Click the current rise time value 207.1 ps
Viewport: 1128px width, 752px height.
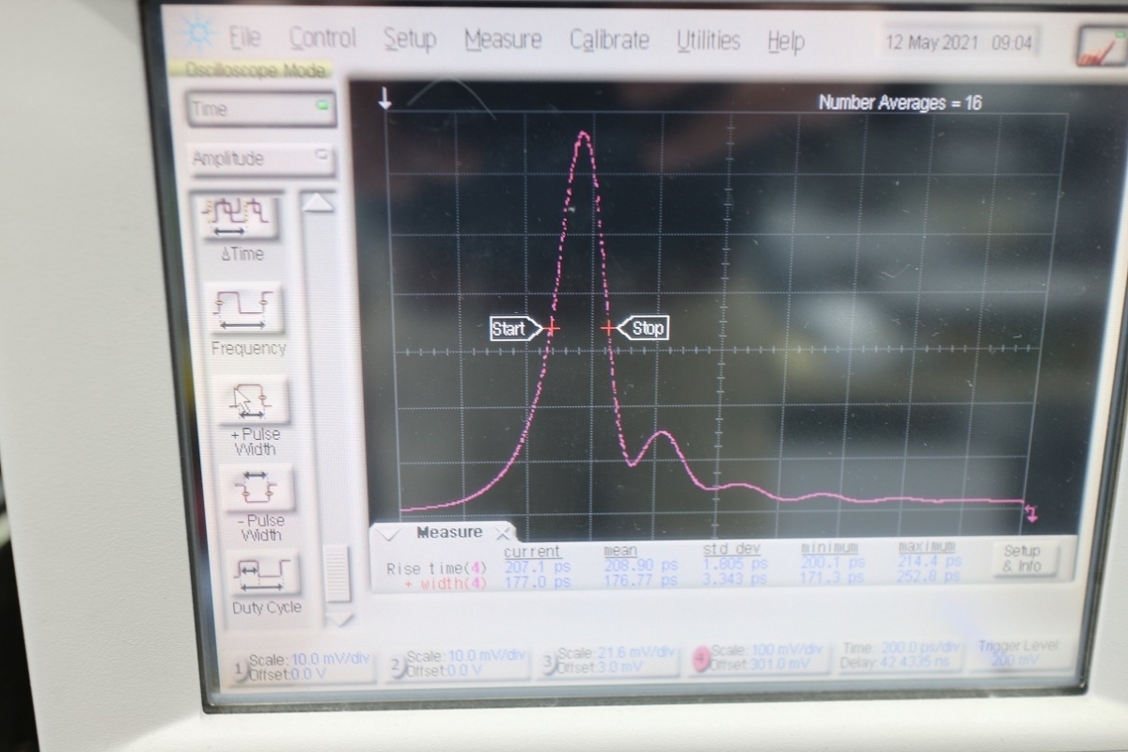pyautogui.click(x=538, y=567)
